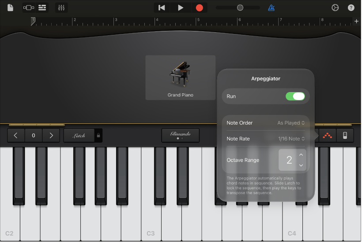Select the Grand Piano instrument thumbnail

pyautogui.click(x=180, y=77)
